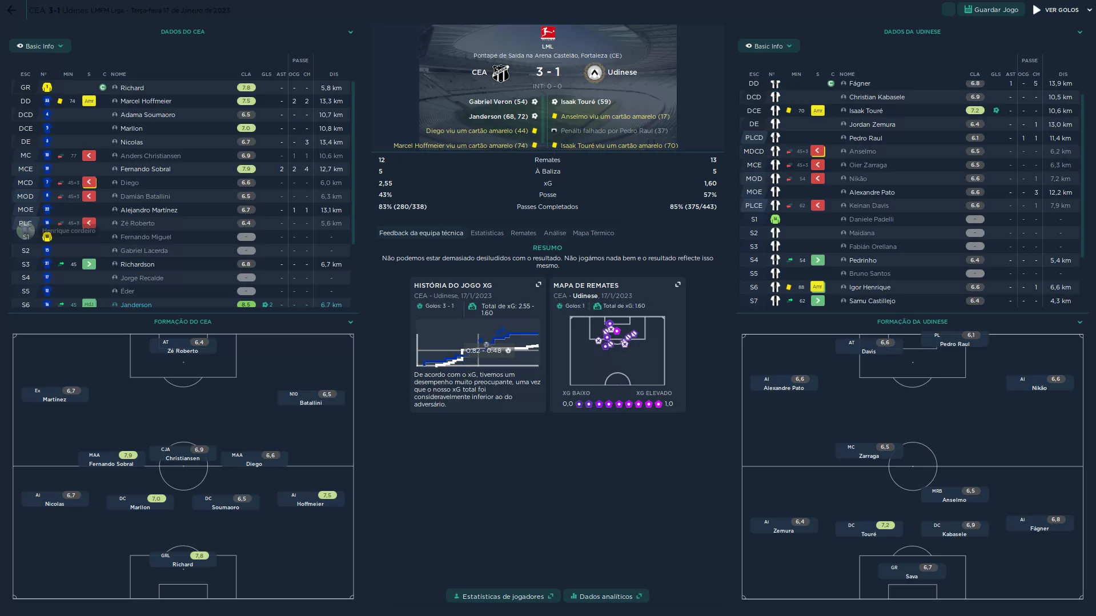Click the CEA player list scrollbar
This screenshot has width=1096, height=616.
pyautogui.click(x=353, y=163)
